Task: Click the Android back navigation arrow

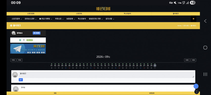Action: 205,21
